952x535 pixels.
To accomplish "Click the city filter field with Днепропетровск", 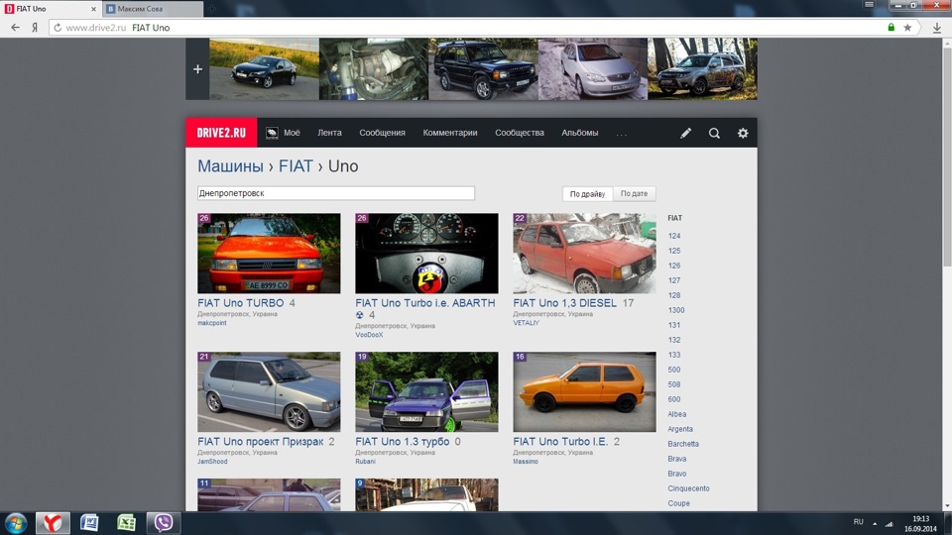I will coord(336,193).
